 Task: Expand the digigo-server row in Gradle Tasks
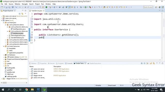(30, 76)
